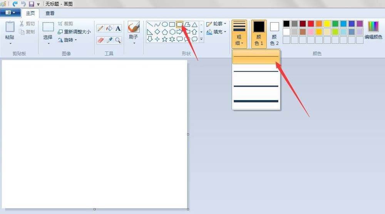This screenshot has width=385, height=214.
Task: Expand the full shapes gallery
Action: coord(201,39)
